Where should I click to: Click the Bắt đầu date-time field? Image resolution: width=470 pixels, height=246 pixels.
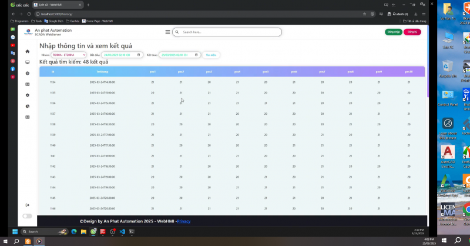click(122, 55)
